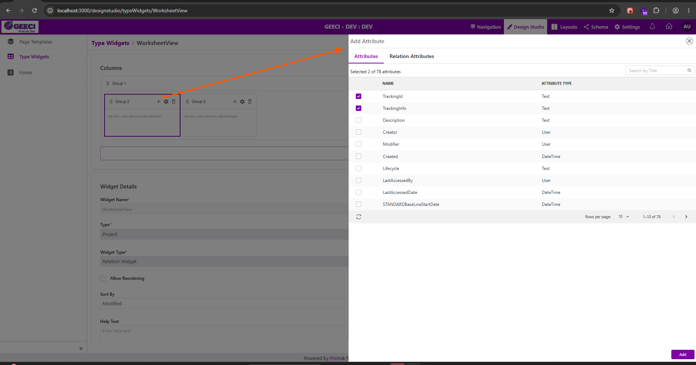This screenshot has height=365, width=696.
Task: Open the Schema menu item
Action: (x=596, y=27)
